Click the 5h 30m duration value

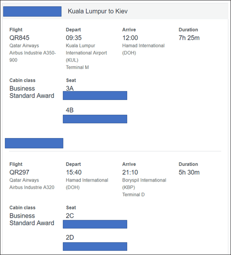pyautogui.click(x=189, y=172)
